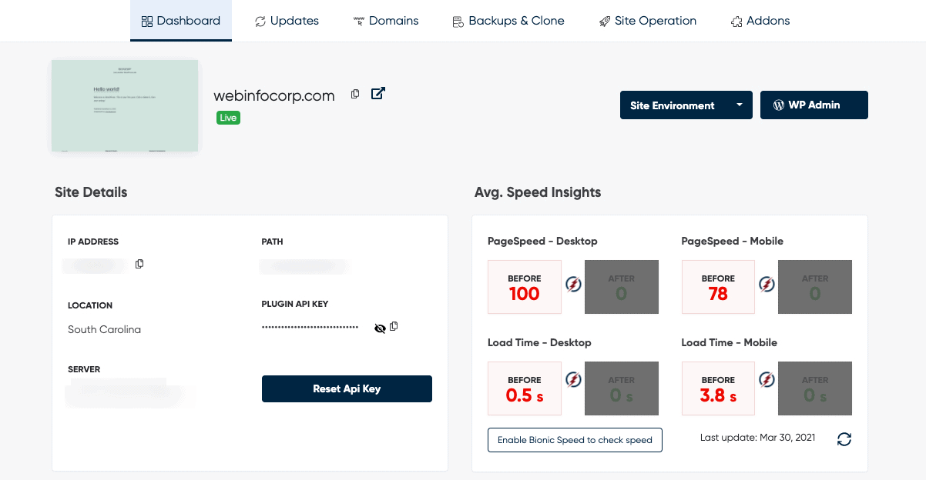Click PageSpeed Mobile bionic lightning icon
Screen dimensions: 926x480
[767, 284]
